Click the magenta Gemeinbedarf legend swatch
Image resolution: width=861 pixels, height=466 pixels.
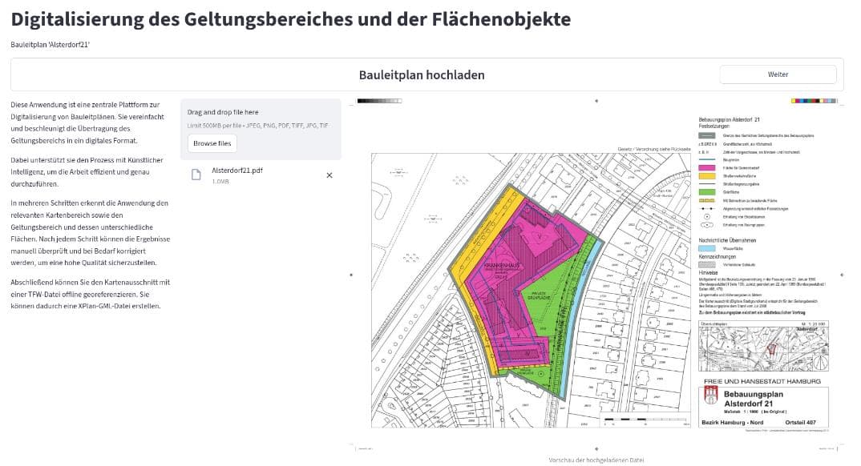click(x=707, y=168)
